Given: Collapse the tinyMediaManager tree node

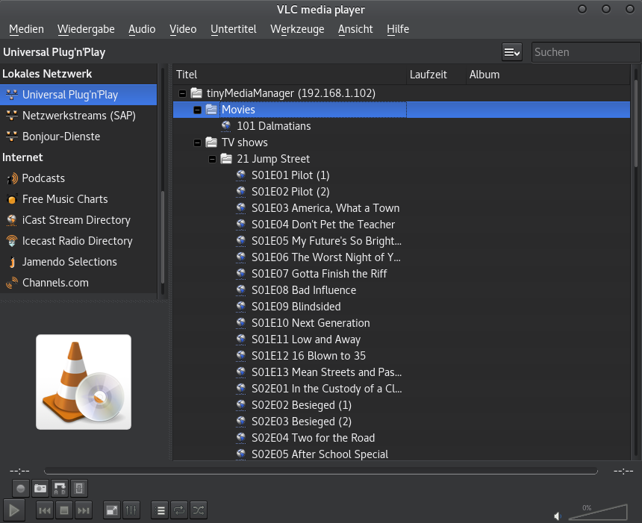Looking at the screenshot, I should click(x=181, y=93).
